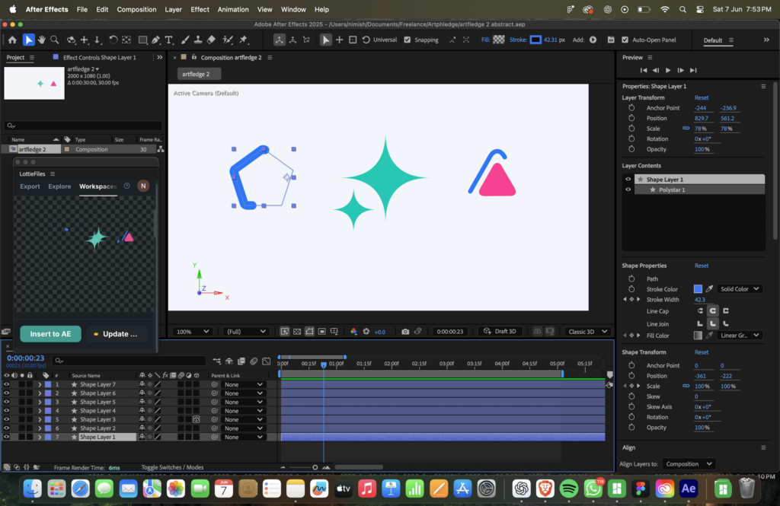780x506 pixels.
Task: Reset the Layer Transform properties
Action: [x=701, y=97]
